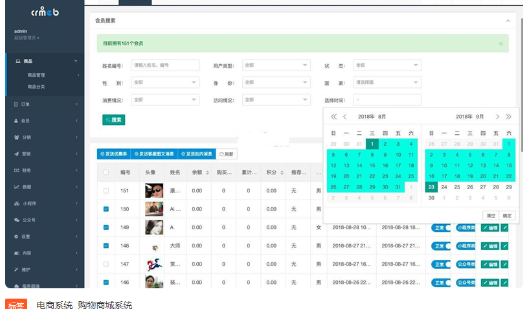The height and width of the screenshot is (309, 529).
Task: Open the 数据 sidebar menu
Action: 45,187
